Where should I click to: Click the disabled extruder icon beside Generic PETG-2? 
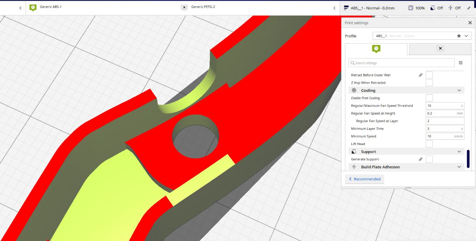(184, 7)
